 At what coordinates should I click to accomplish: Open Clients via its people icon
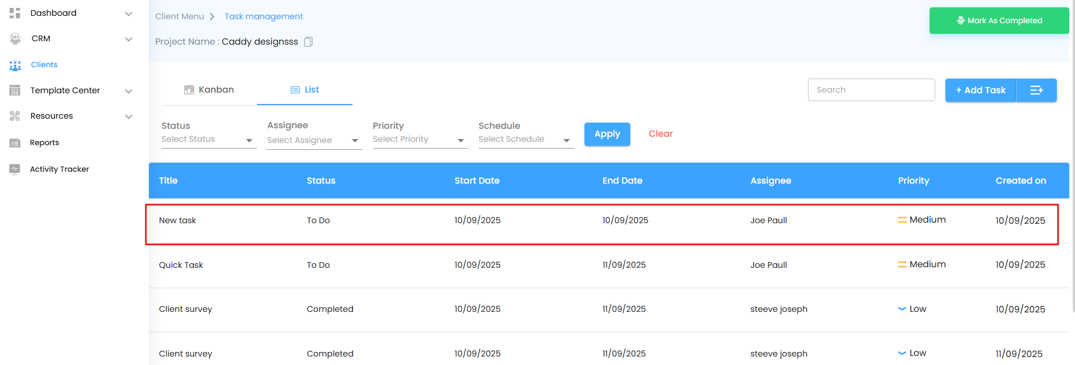[15, 65]
